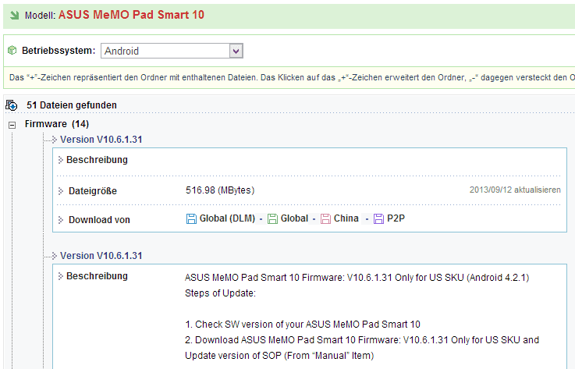Click the second Beschreibung label
Screen dimensions: 575x369
point(97,276)
